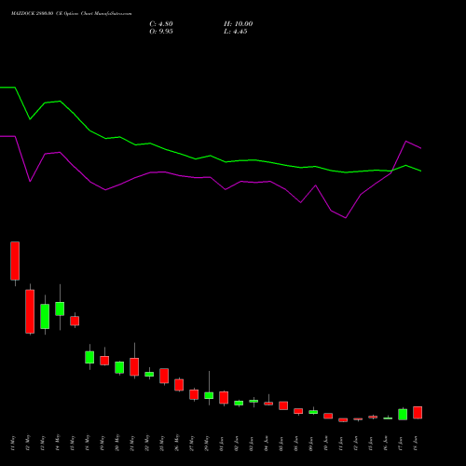Click the green candle second from the right

tap(403, 415)
